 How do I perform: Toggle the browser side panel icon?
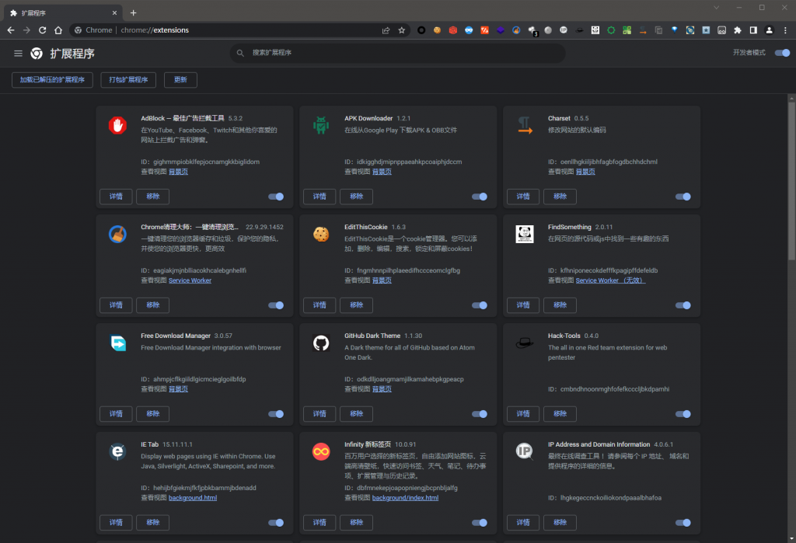(x=753, y=30)
